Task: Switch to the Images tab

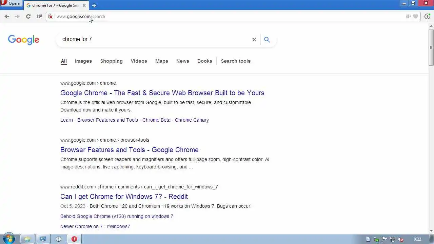Action: (83, 61)
